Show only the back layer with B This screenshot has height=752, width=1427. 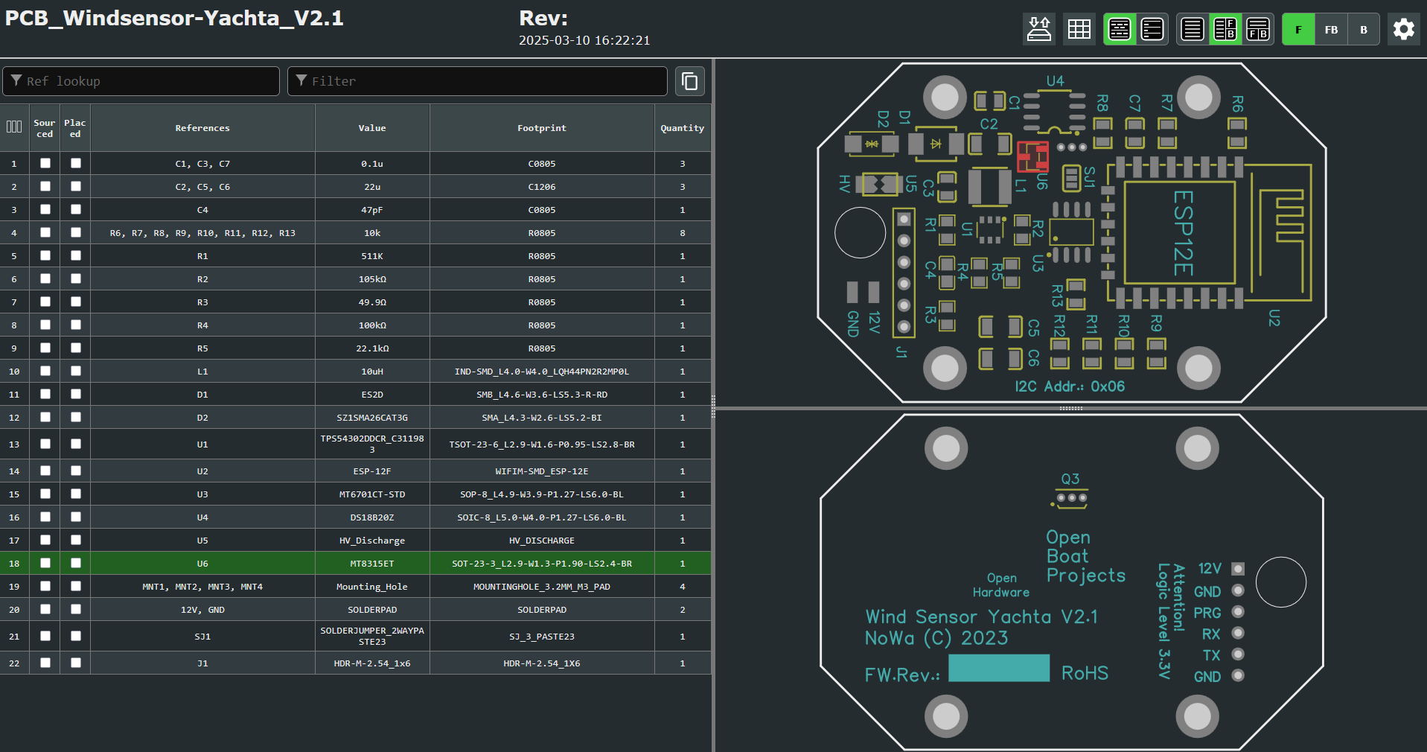click(x=1364, y=30)
